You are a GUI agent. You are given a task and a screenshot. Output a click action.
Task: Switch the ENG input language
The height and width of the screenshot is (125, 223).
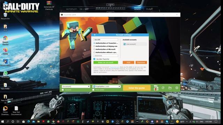point(201,122)
